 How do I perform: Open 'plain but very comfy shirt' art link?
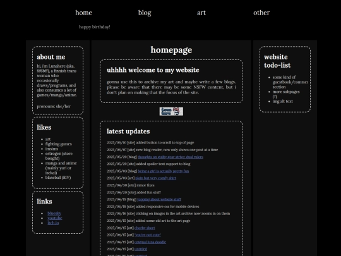(x=156, y=178)
